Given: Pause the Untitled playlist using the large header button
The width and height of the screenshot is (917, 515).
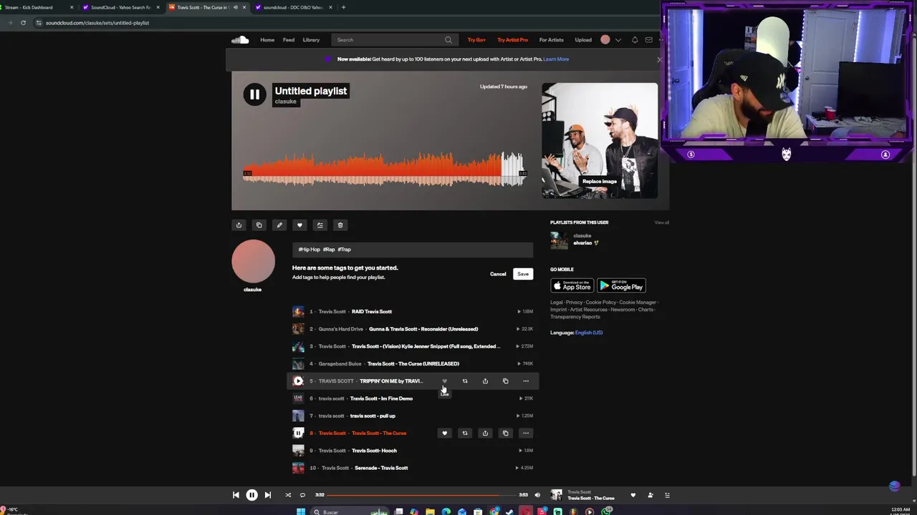Looking at the screenshot, I should point(254,94).
